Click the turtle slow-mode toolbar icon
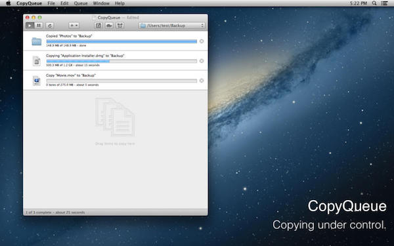 [109, 26]
